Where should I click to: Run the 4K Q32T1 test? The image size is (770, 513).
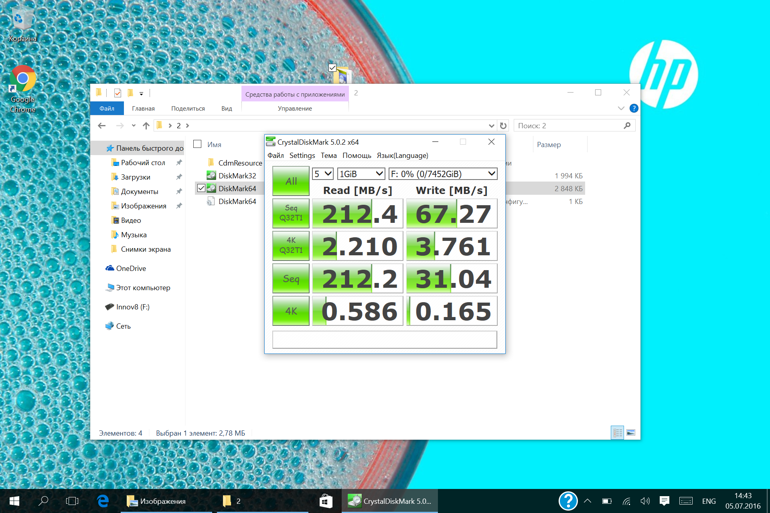(291, 246)
